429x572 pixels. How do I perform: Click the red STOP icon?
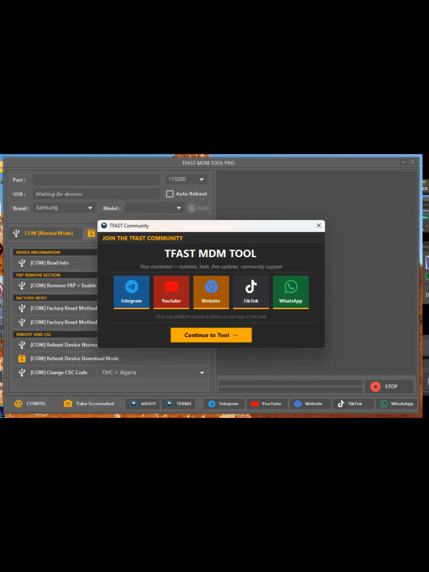[375, 386]
